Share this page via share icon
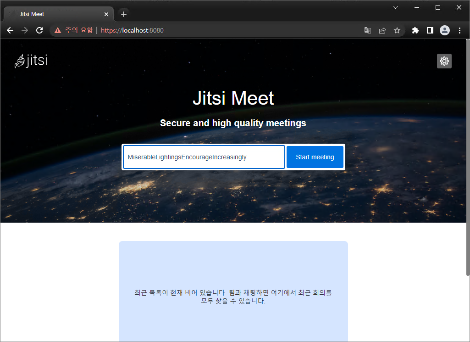 point(382,30)
